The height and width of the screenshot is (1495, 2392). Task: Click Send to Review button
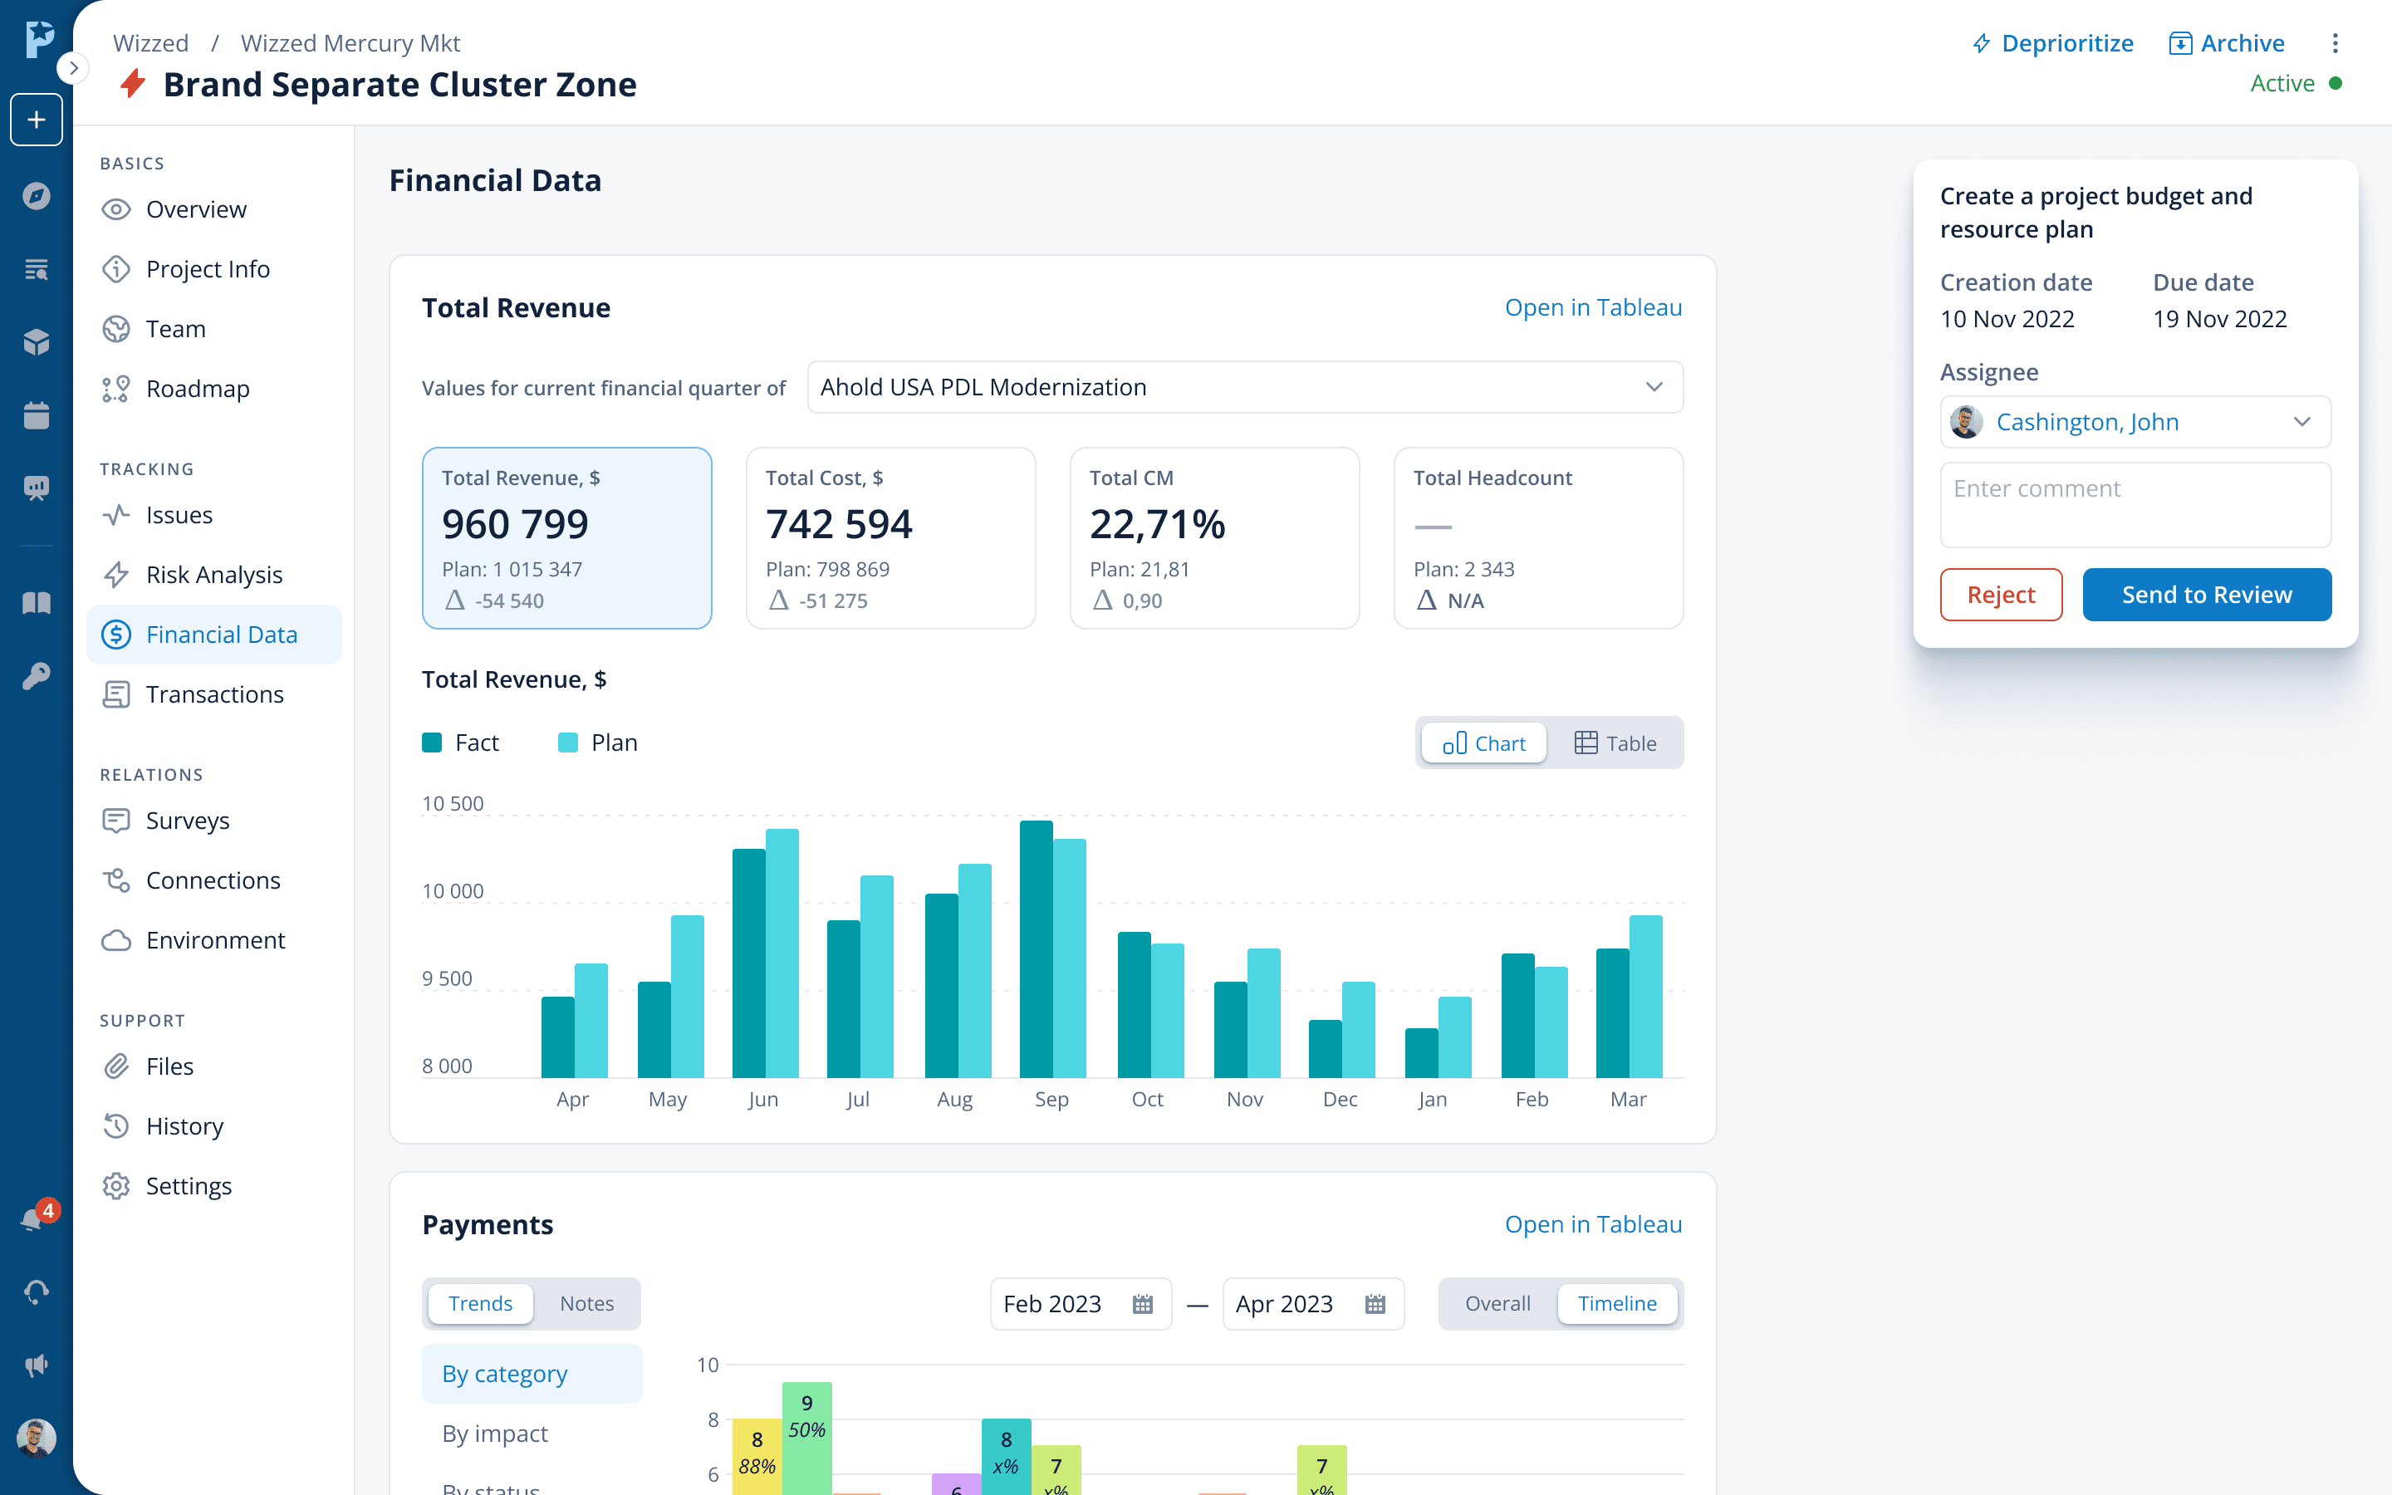click(2206, 594)
